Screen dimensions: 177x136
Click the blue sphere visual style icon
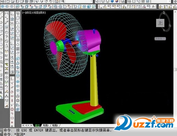pyautogui.click(x=112, y=1)
